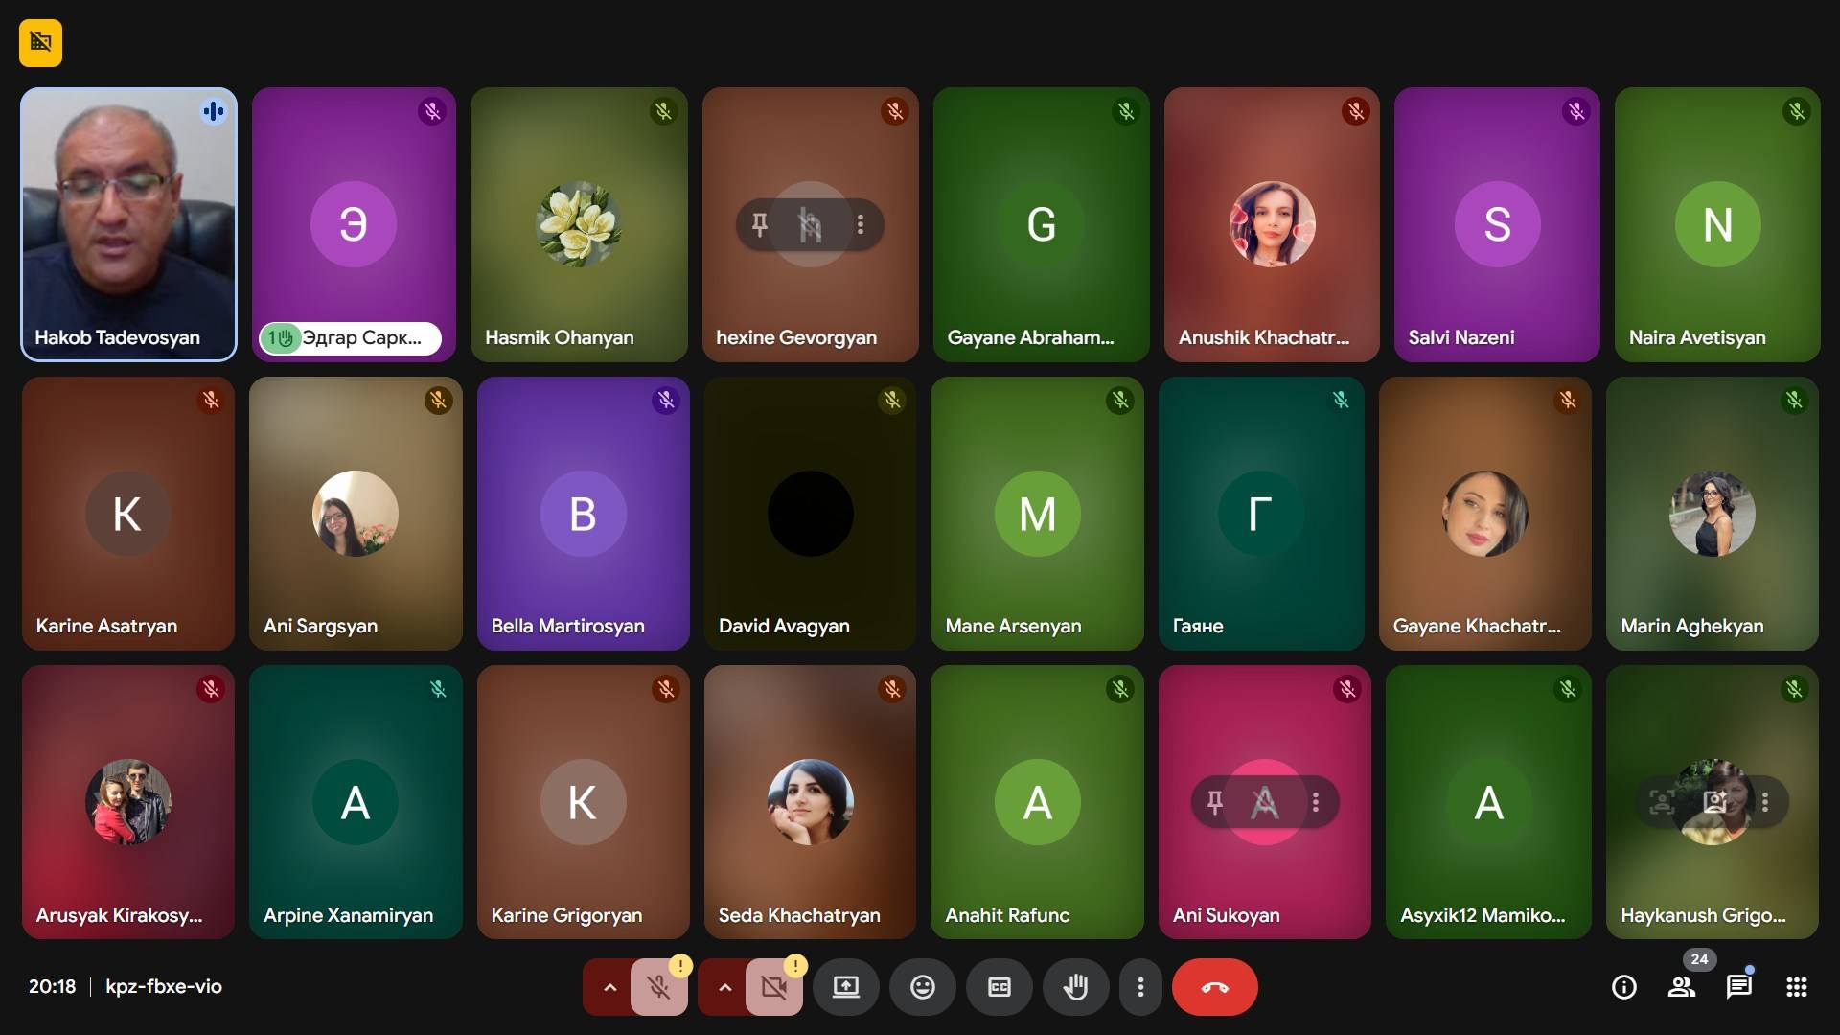Select Hakob Tadevosyan's video tile
The width and height of the screenshot is (1840, 1035).
[x=128, y=224]
